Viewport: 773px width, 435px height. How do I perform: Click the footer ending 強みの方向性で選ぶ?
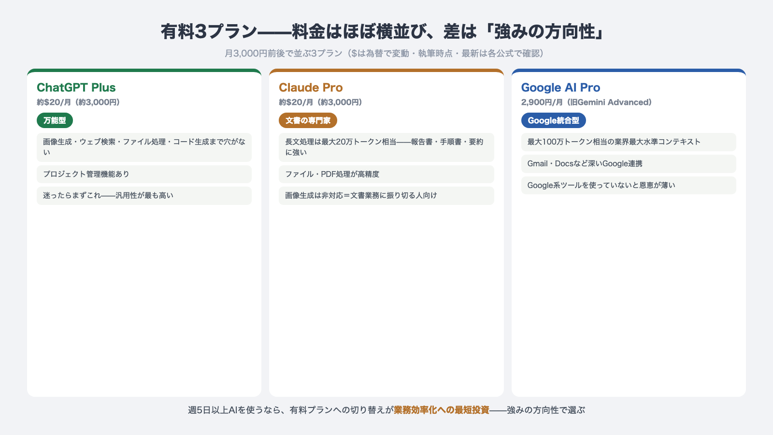pyautogui.click(x=546, y=410)
